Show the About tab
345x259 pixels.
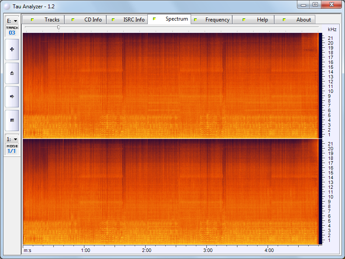point(295,20)
